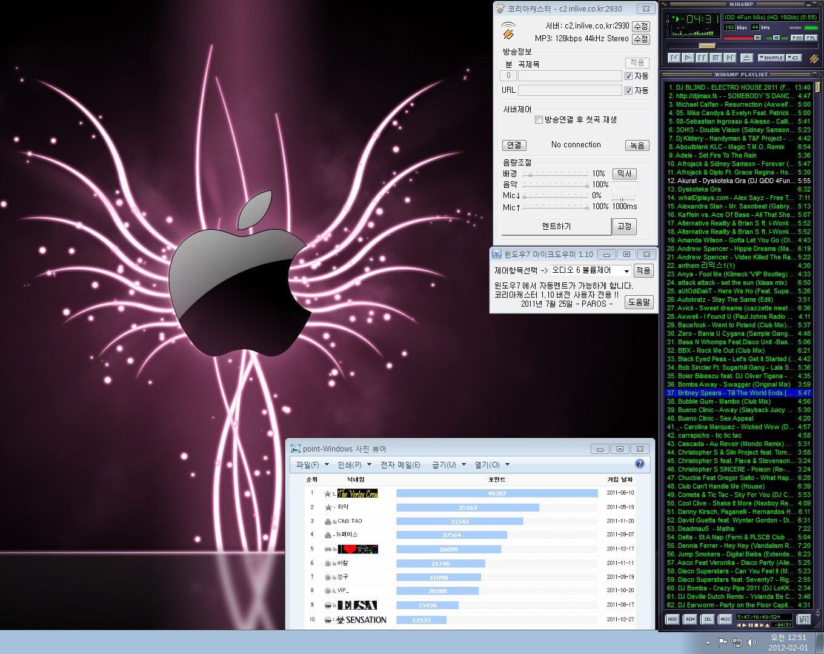This screenshot has height=654, width=824.
Task: Click Winamp green balance slider
Action: (776, 38)
